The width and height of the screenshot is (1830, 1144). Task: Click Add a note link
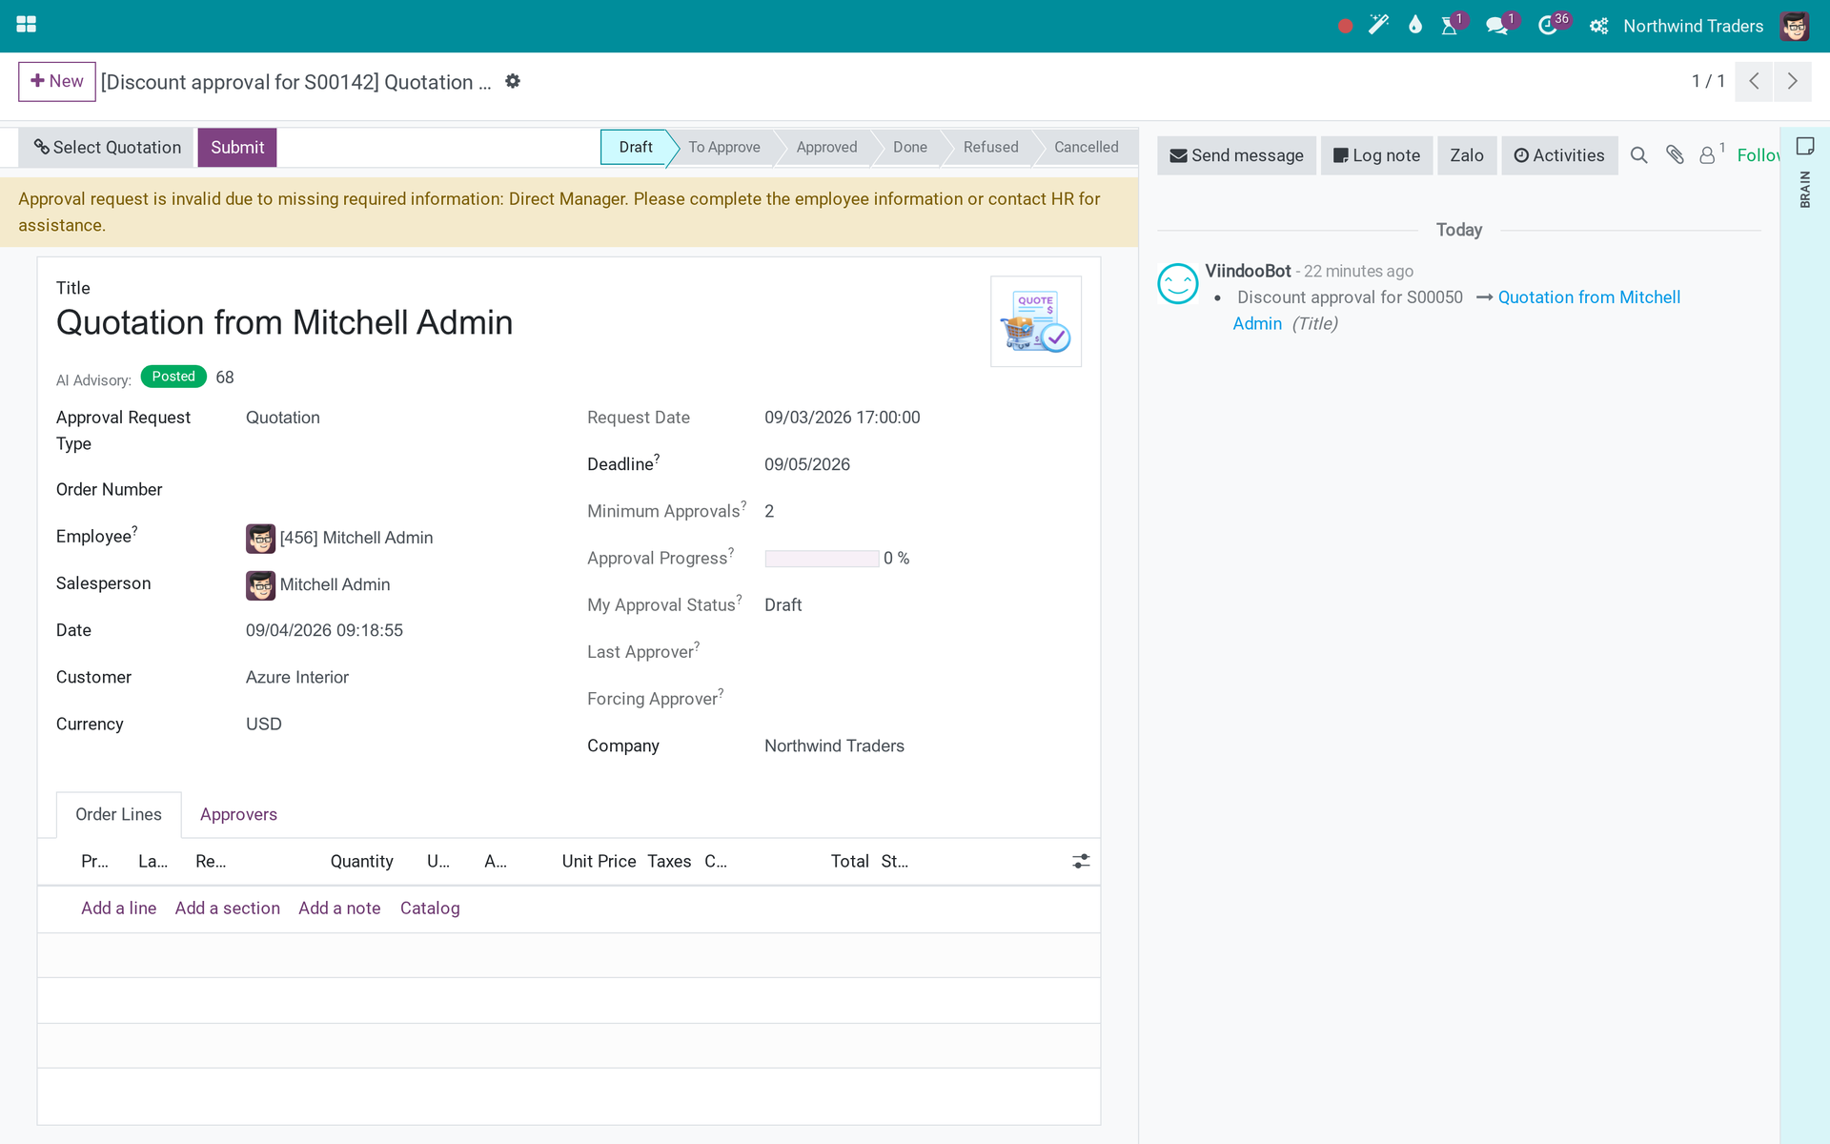pyautogui.click(x=339, y=908)
